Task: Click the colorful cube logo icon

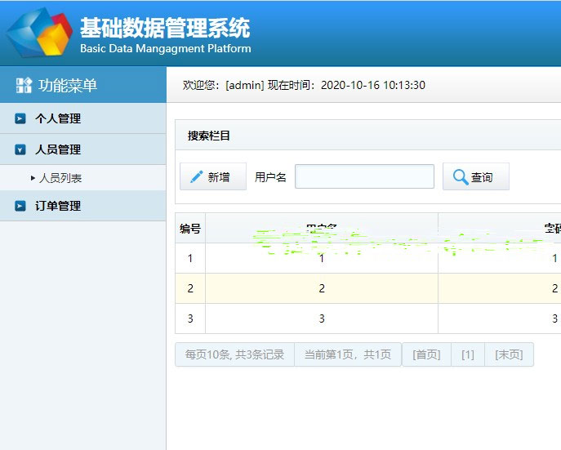Action: point(38,33)
